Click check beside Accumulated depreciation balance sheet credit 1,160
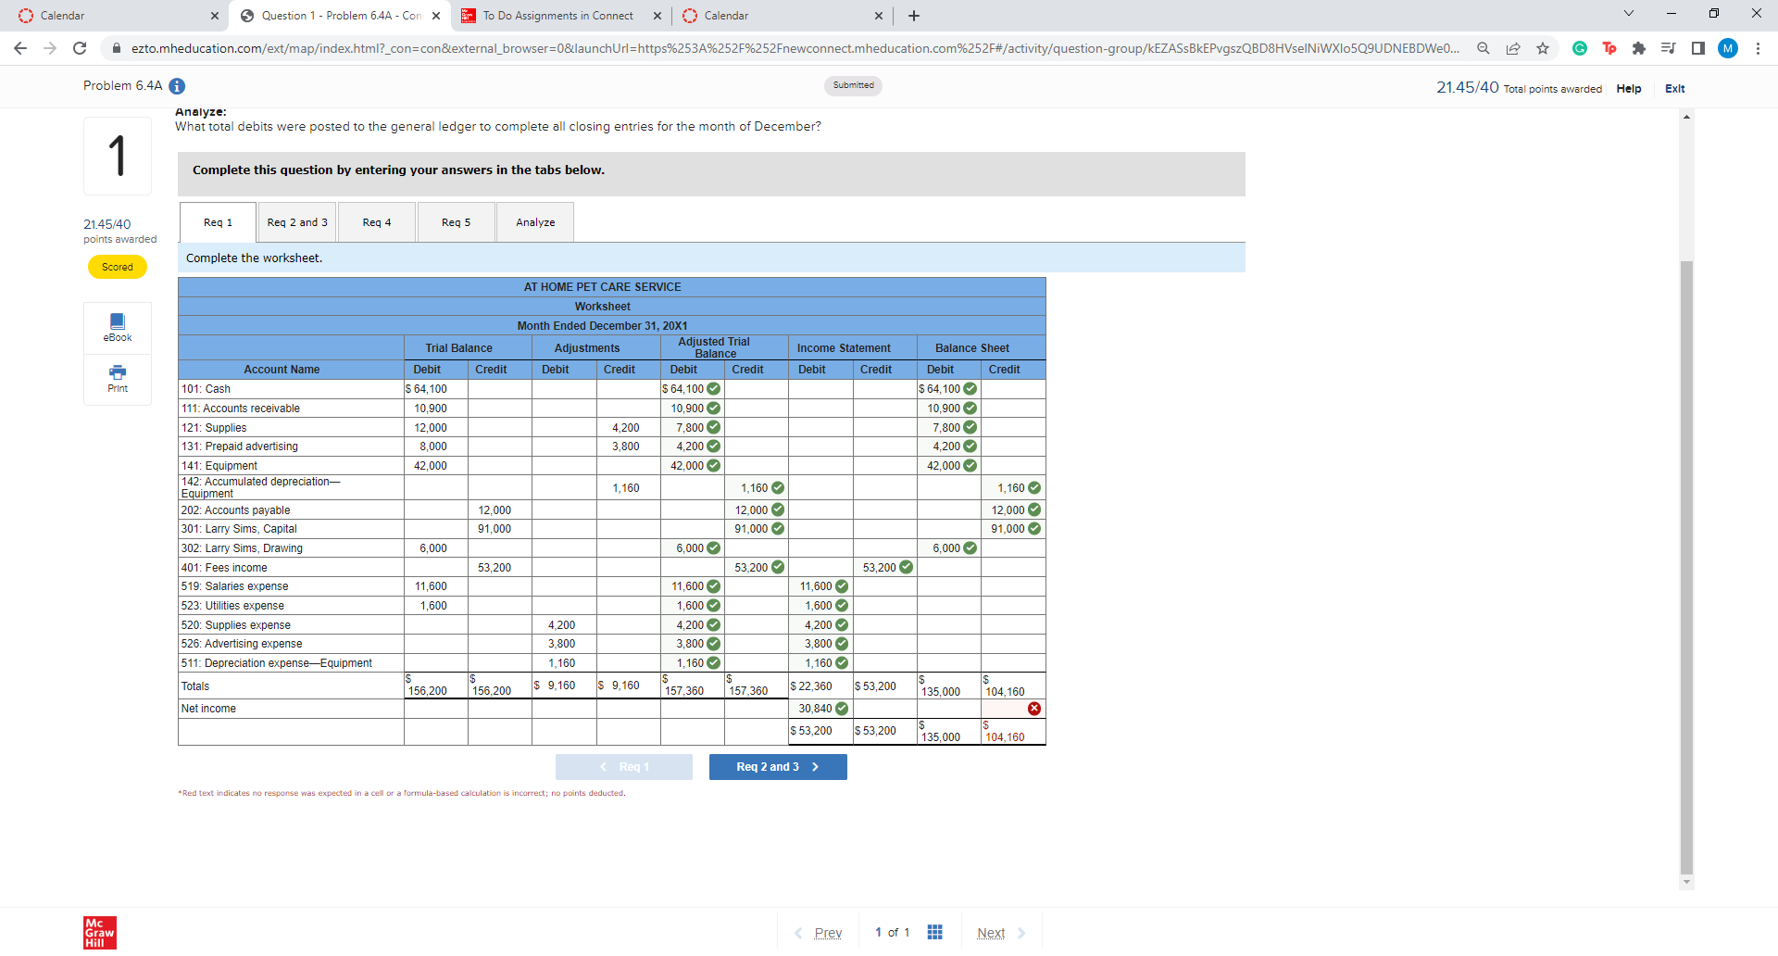The image size is (1778, 956). click(1034, 488)
